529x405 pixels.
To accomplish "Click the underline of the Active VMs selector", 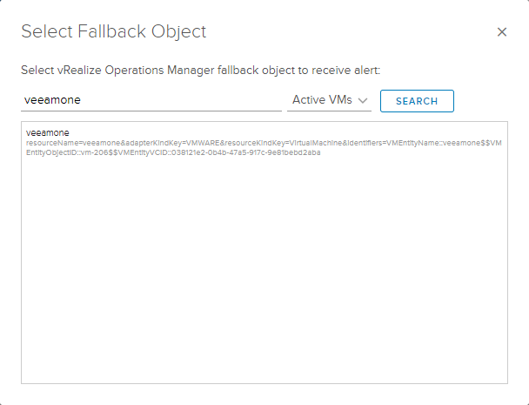I will coord(330,111).
